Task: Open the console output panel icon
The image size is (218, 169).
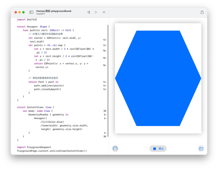Action: tap(201, 148)
